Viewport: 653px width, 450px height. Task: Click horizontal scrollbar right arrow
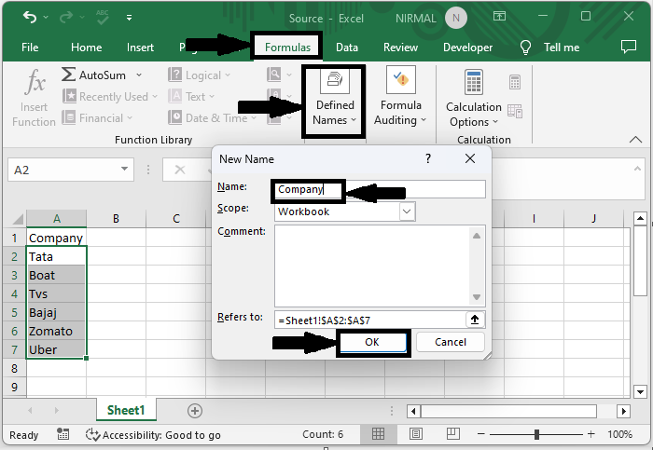coord(623,411)
